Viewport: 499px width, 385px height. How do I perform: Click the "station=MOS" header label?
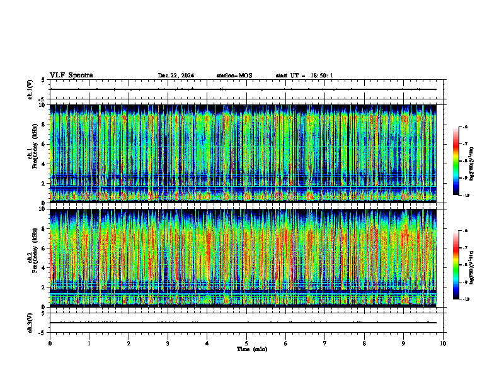(x=234, y=75)
